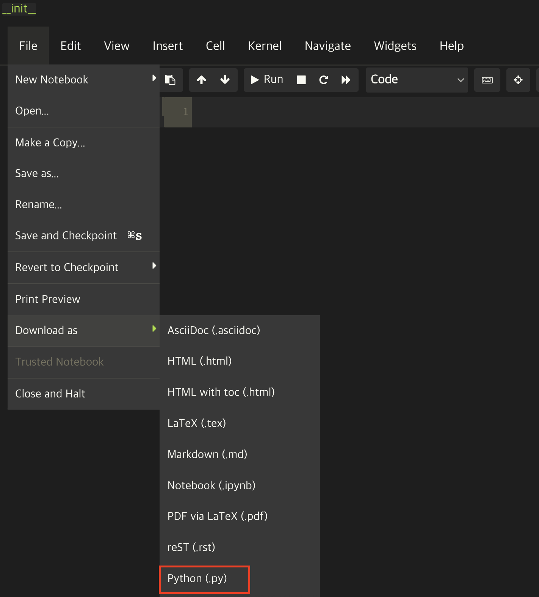Download notebook as Python (.py)

240,578
